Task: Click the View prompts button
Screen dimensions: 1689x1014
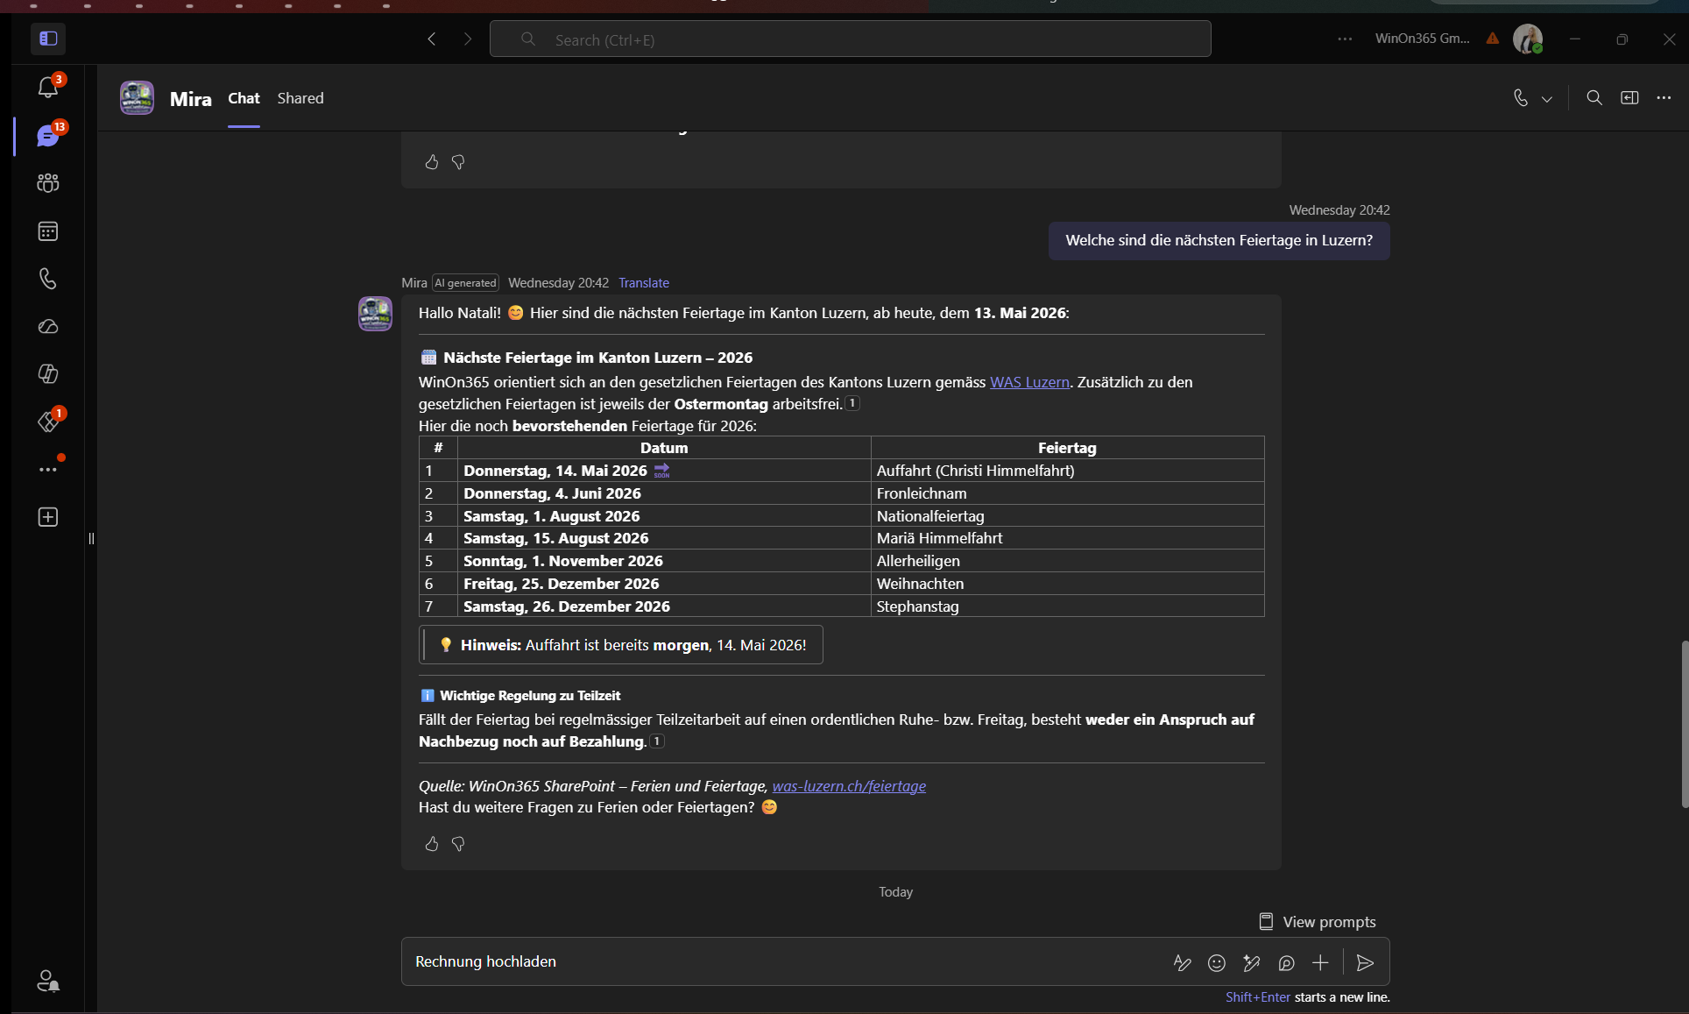Action: 1318,922
